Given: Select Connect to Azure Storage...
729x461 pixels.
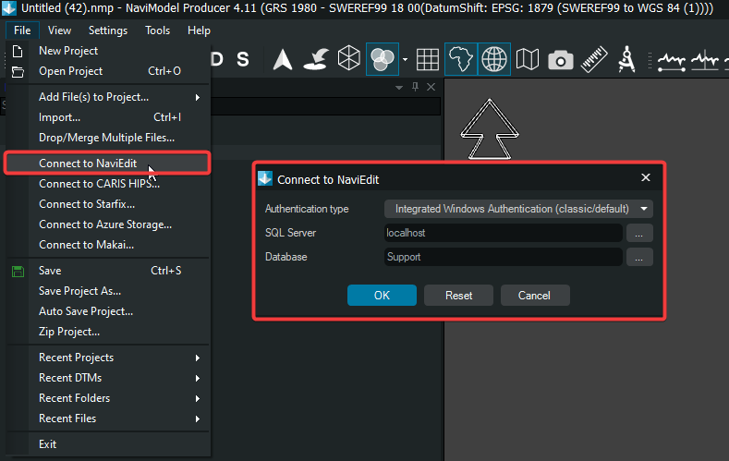Looking at the screenshot, I should tap(108, 224).
